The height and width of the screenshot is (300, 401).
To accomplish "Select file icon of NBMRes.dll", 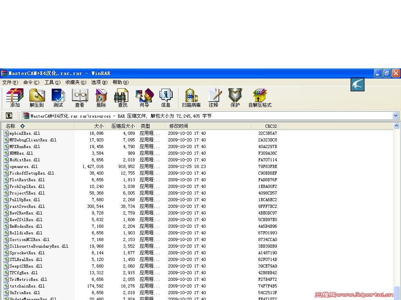I will pos(6,153).
